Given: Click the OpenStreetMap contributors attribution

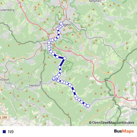Looking at the screenshot, I should click(x=112, y=123).
